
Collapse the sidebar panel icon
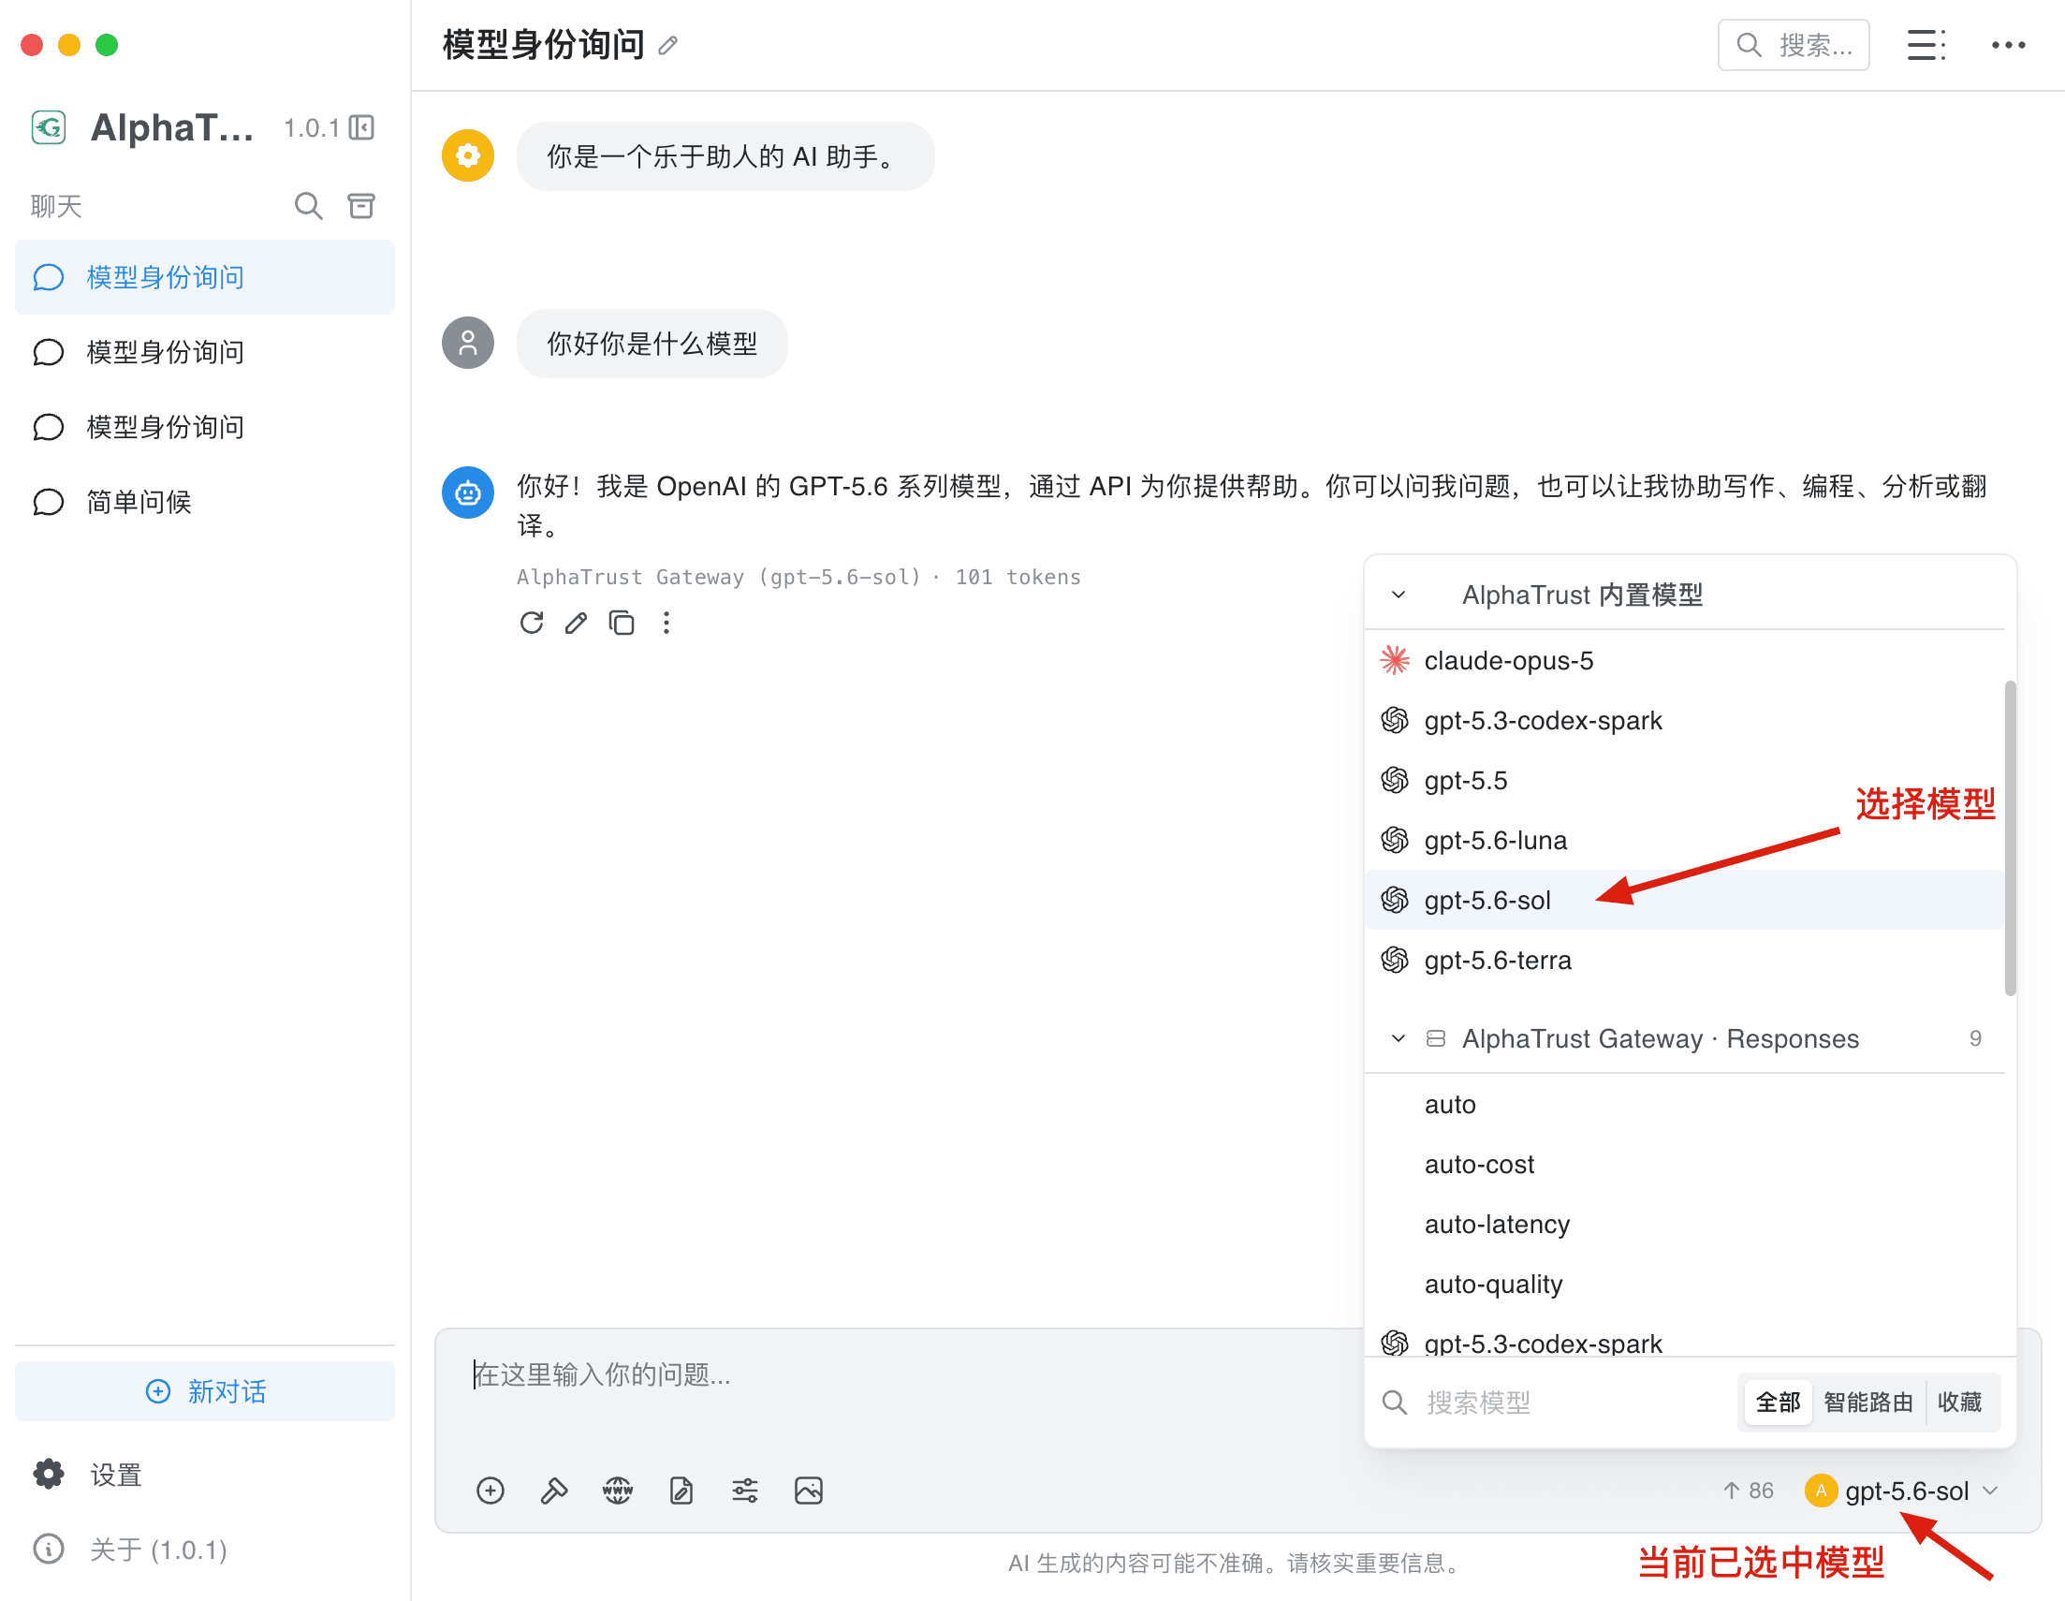pos(362,127)
